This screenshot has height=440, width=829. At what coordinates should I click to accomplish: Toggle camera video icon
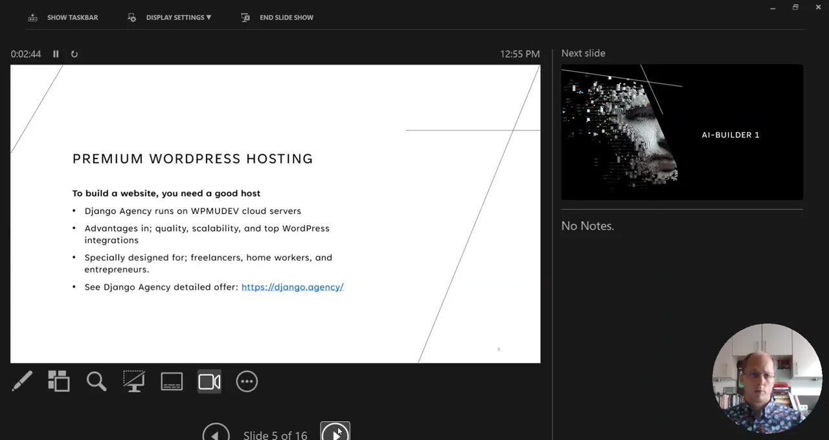tap(209, 381)
